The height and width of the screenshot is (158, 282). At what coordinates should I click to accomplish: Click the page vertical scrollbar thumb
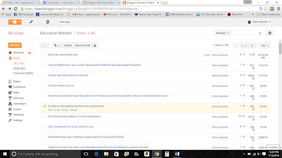280,48
